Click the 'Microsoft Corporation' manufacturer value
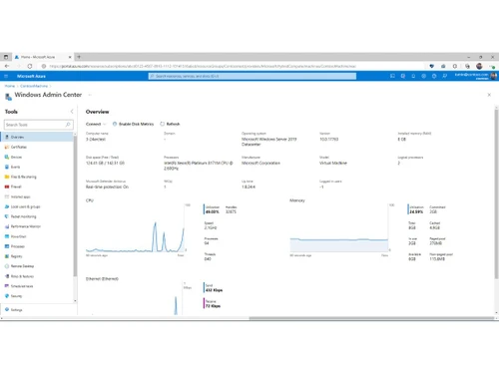The image size is (499, 374). [x=260, y=163]
